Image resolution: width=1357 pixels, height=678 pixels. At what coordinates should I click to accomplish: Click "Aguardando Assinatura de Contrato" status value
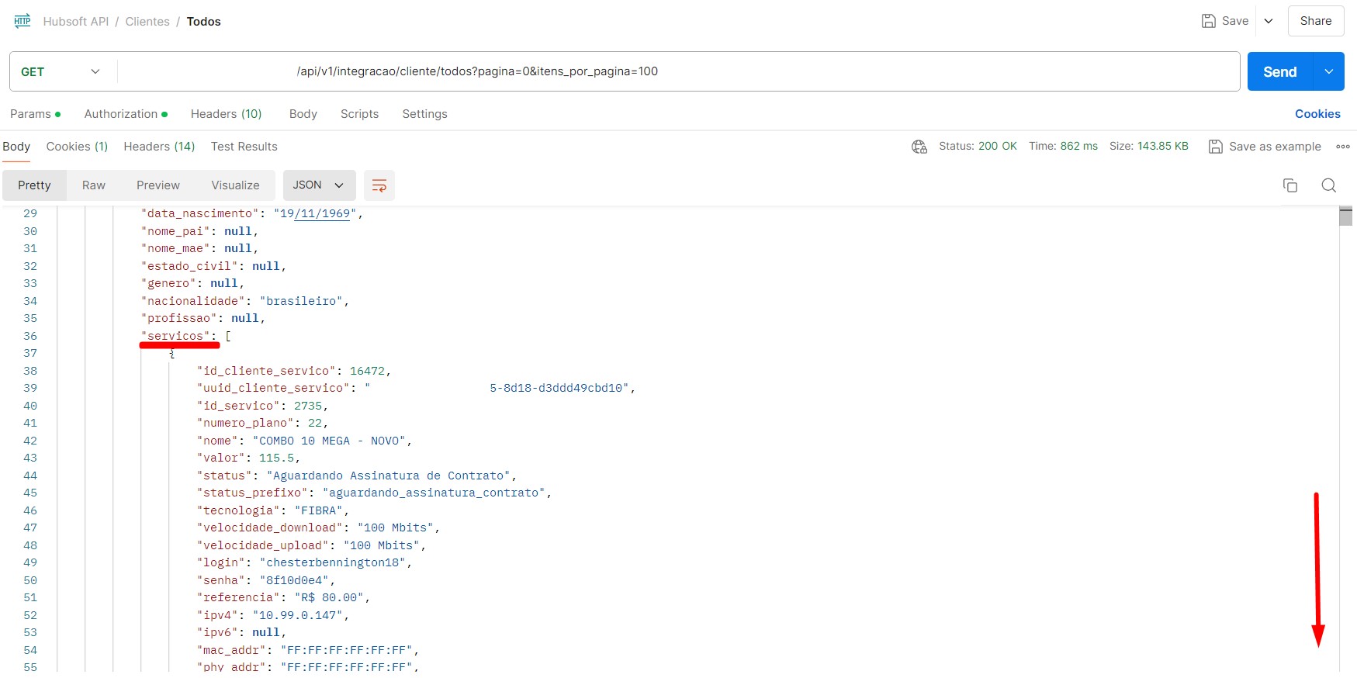pos(388,476)
